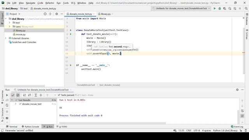Open the Navigate menu

pos(30,3)
